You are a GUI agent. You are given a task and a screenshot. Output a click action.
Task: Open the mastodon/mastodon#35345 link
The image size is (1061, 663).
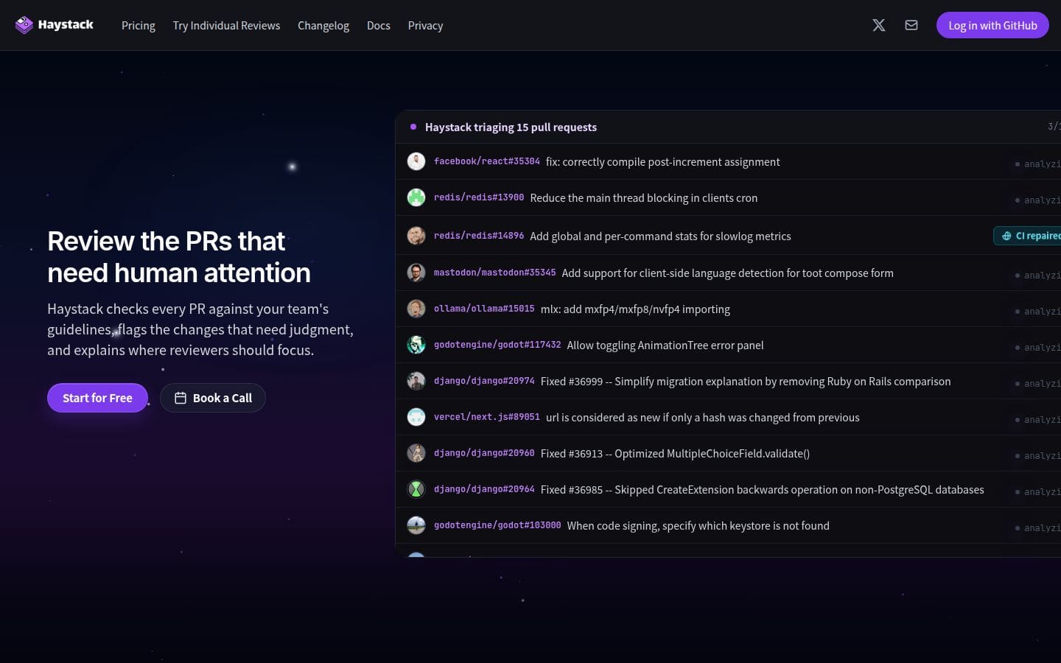(x=495, y=273)
